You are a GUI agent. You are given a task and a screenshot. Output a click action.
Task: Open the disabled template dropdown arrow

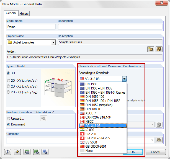point(152,125)
